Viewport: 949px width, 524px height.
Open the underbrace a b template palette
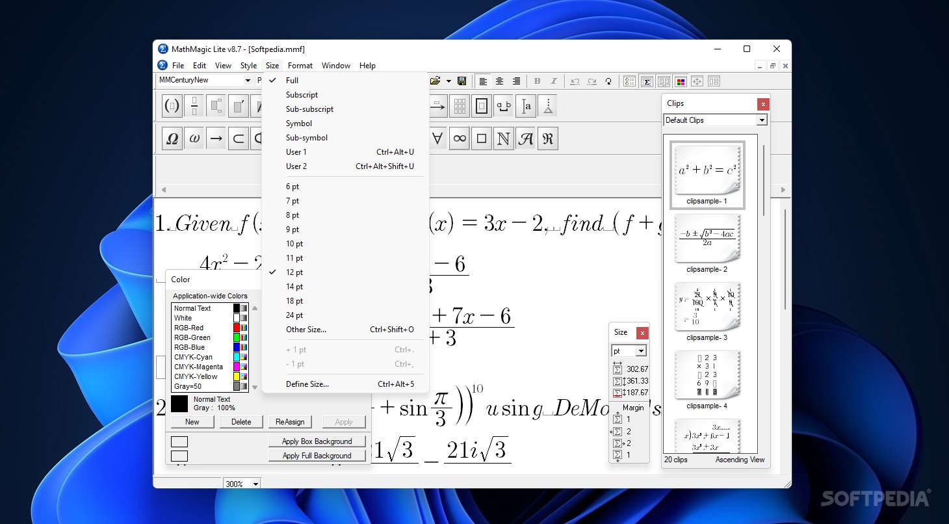coord(504,105)
